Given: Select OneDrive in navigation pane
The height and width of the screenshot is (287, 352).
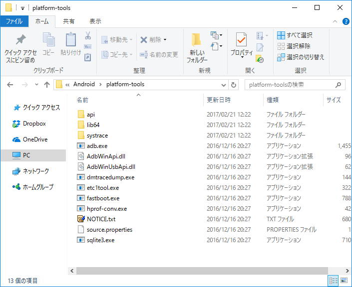Looking at the screenshot, I should (x=30, y=140).
